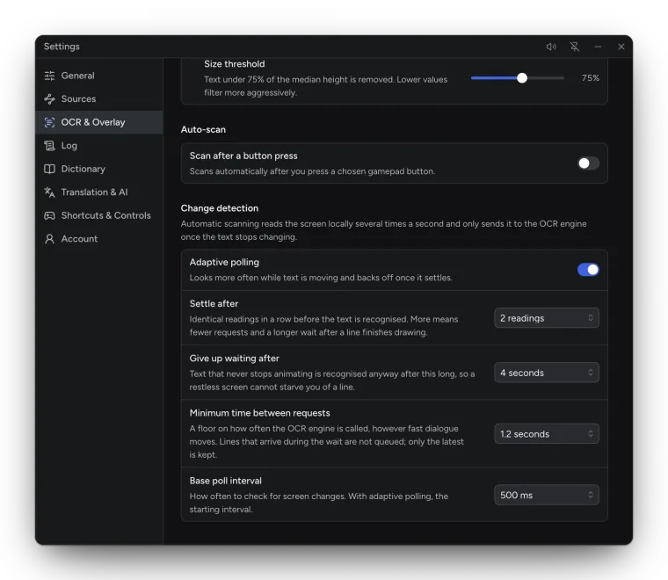This screenshot has width=668, height=580.
Task: Select OCR & Overlay in sidebar
Action: pyautogui.click(x=99, y=123)
